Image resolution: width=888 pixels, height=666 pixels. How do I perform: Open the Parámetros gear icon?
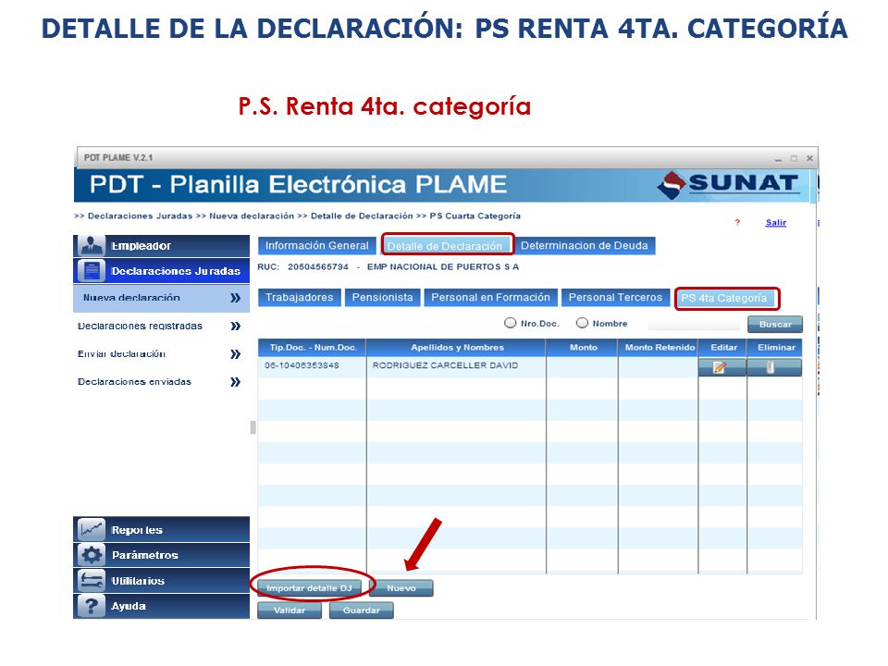pos(92,555)
